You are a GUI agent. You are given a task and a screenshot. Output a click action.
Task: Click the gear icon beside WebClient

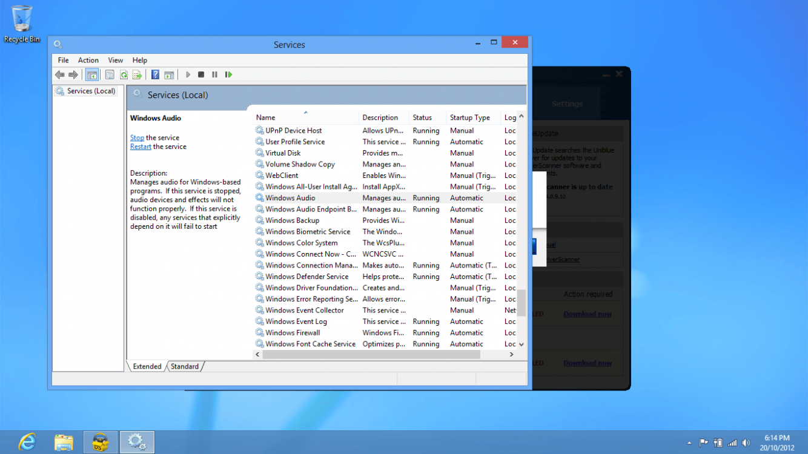coord(259,176)
